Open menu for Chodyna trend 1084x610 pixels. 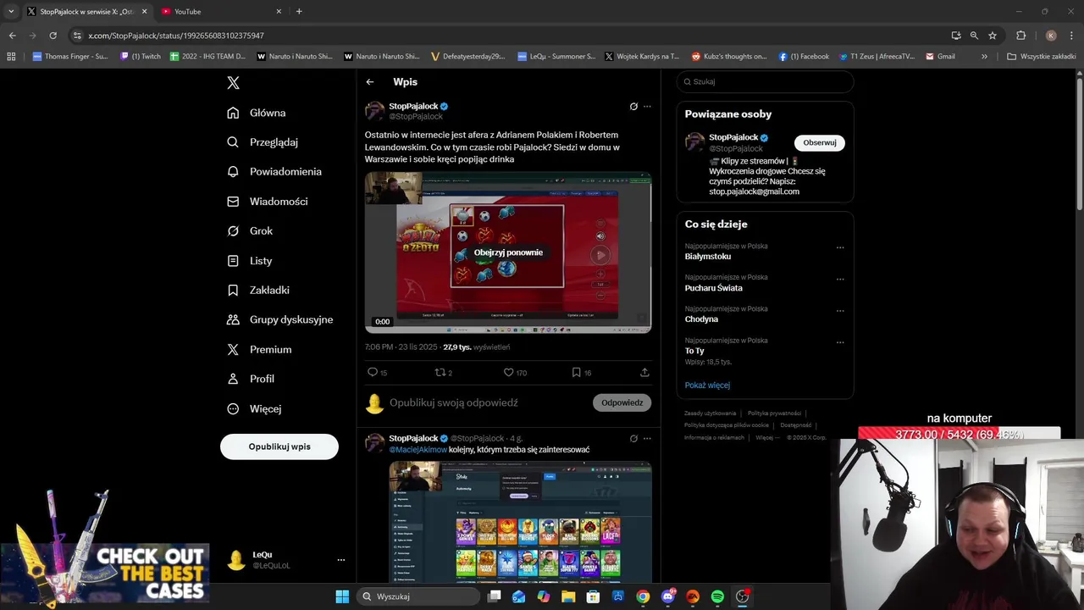tap(840, 311)
